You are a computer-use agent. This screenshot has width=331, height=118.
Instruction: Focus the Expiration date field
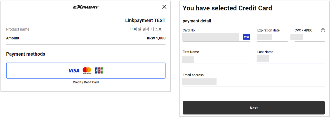[272, 37]
